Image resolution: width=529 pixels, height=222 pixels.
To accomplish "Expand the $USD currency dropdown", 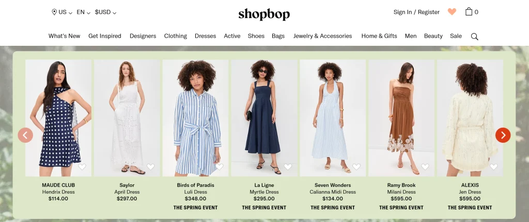I will [x=105, y=12].
